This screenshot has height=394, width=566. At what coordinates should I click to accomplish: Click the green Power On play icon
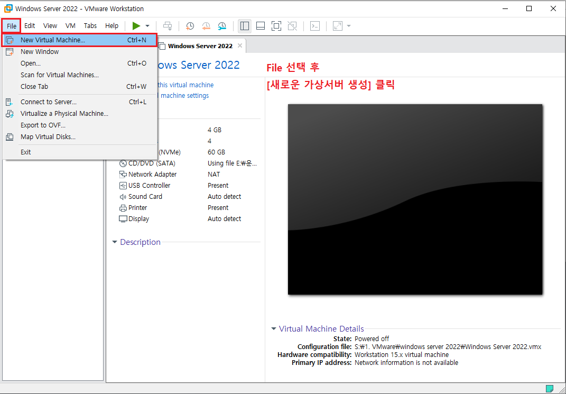click(x=136, y=25)
